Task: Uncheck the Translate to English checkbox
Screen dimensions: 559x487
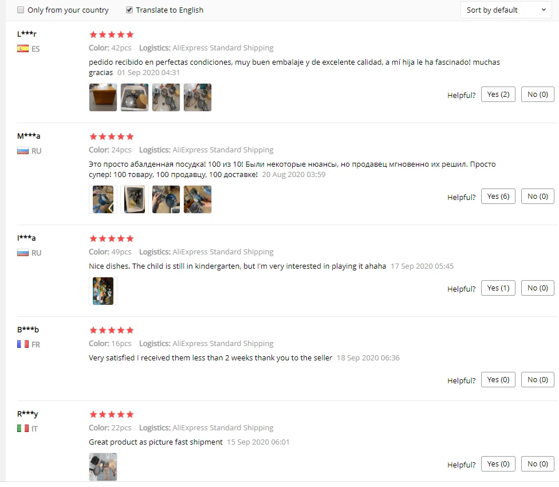Action: [x=129, y=10]
